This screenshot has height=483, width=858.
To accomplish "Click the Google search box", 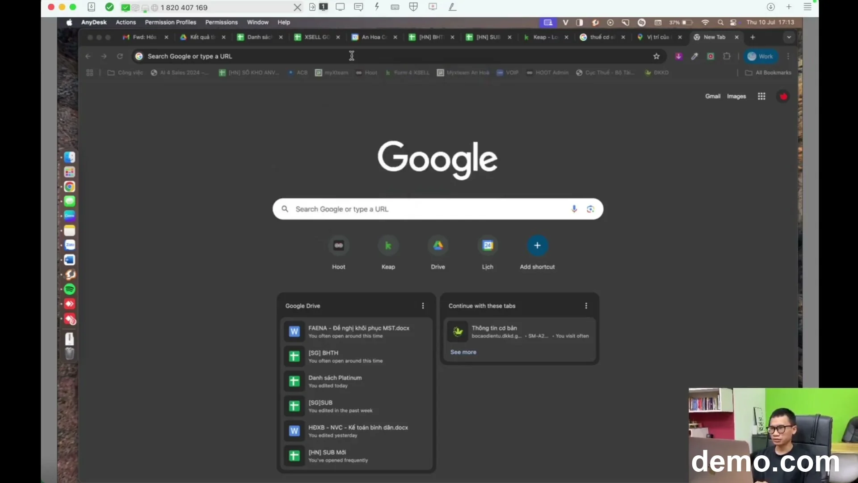I will [x=438, y=209].
